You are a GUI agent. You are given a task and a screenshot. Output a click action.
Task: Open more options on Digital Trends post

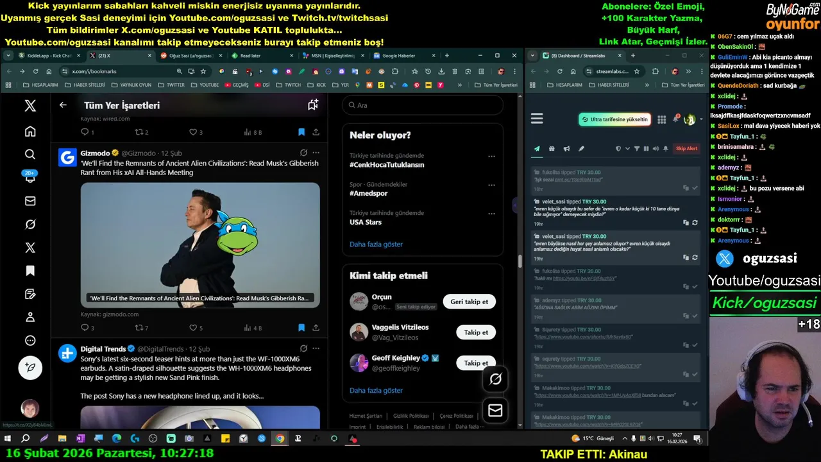coord(316,348)
